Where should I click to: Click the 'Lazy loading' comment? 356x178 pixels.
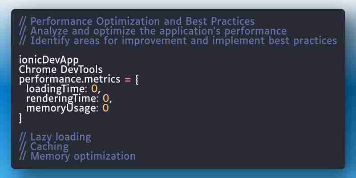pyautogui.click(x=55, y=138)
